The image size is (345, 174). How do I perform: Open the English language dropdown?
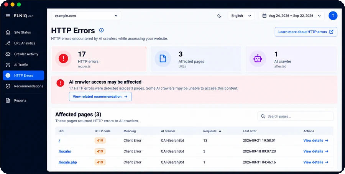pos(241,16)
